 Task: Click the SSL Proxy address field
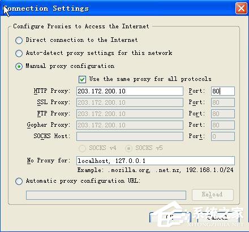130,102
